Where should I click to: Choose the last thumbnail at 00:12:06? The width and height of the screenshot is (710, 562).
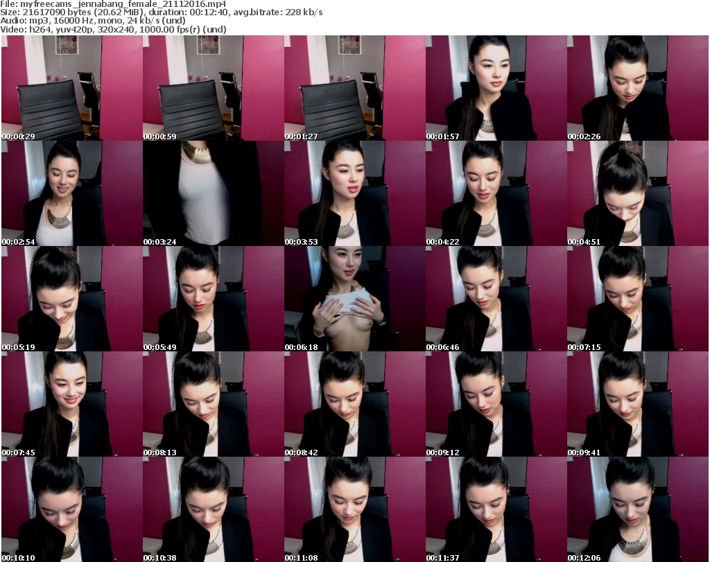point(638,509)
